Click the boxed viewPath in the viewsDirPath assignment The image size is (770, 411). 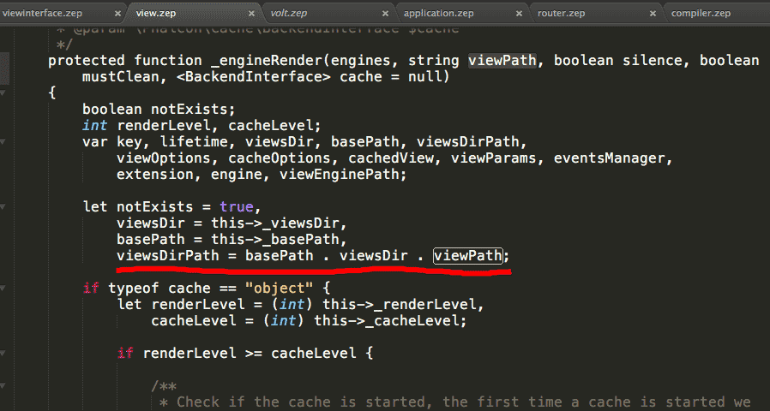[x=468, y=255]
